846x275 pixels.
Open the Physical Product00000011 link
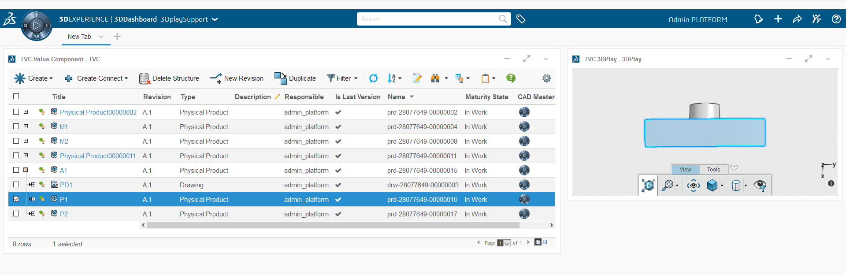click(x=98, y=156)
